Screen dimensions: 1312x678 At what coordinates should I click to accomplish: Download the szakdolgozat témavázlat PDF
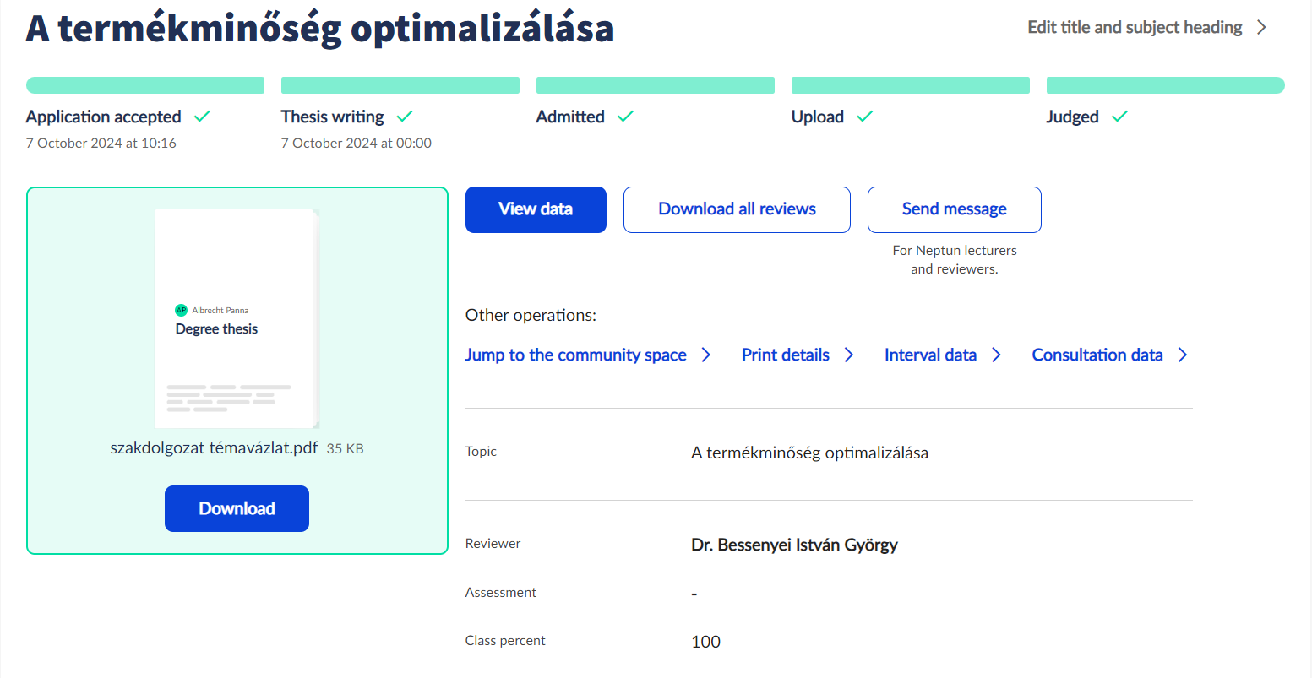coord(237,508)
